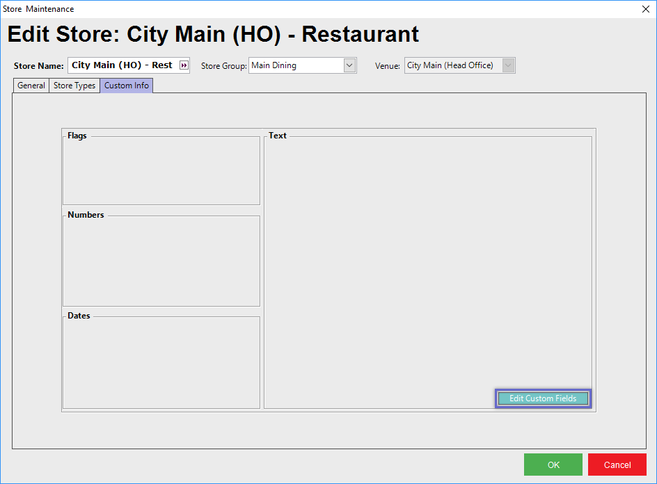Select the Custom Info tab
This screenshot has height=484, width=657.
127,86
